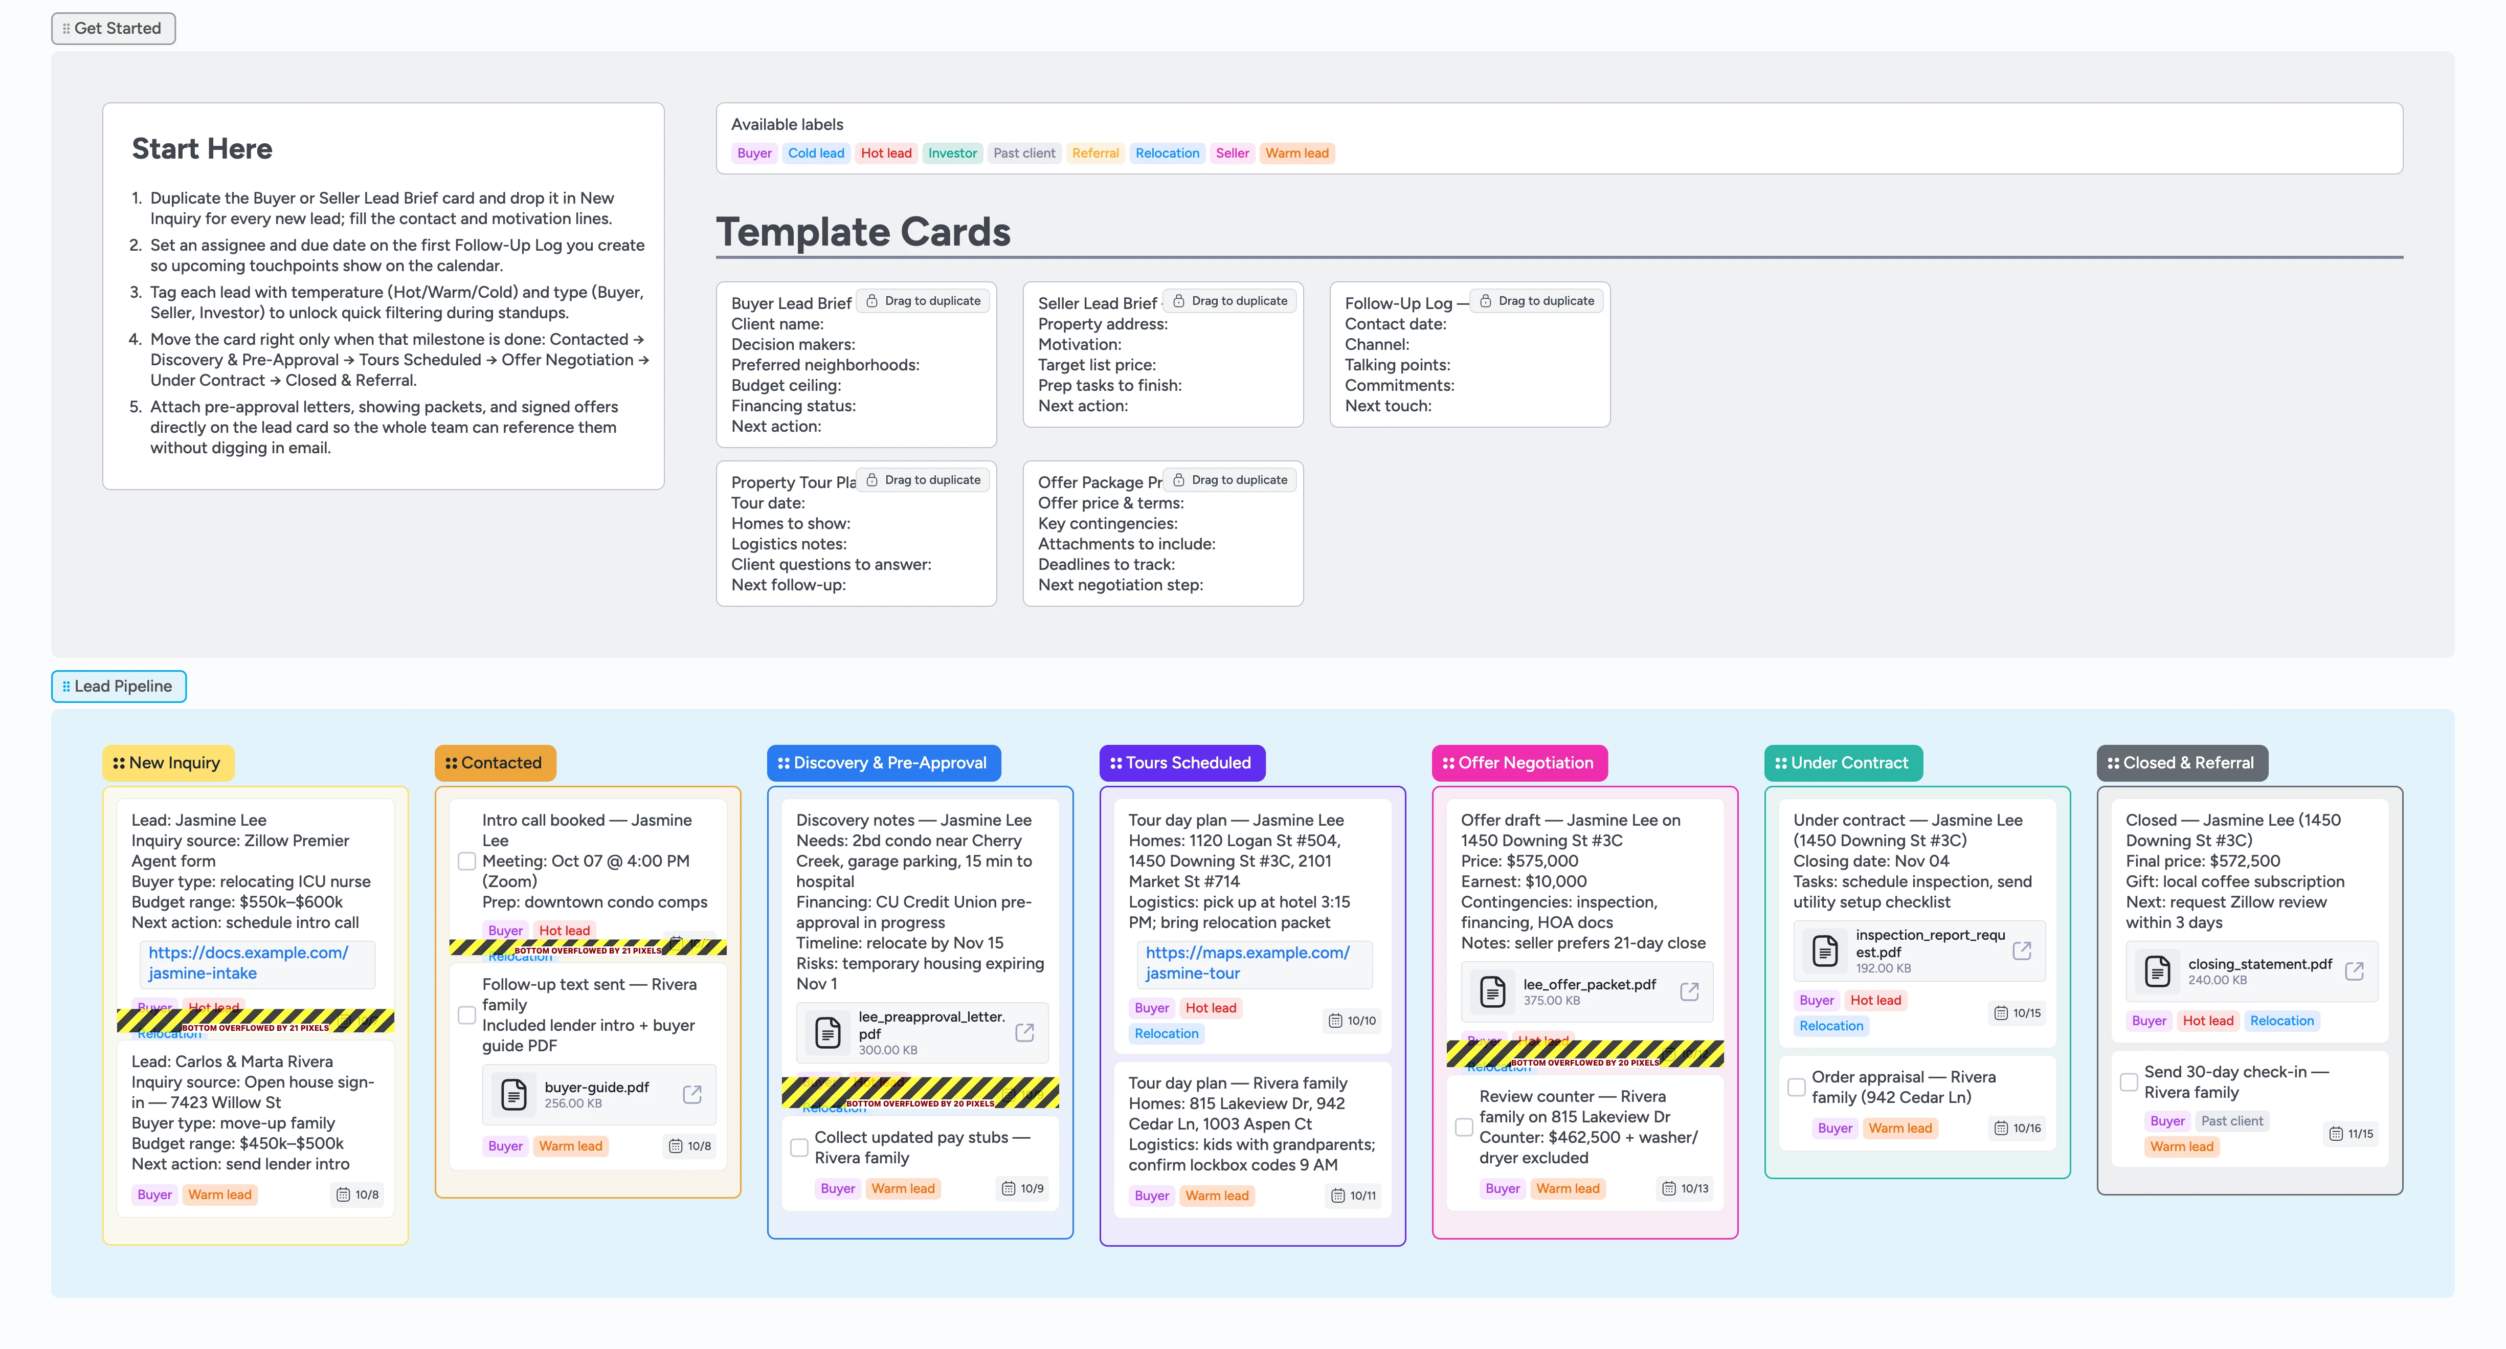Check Order appraisal Rivera family checkbox
Screen dimensions: 2506x1349
(1797, 1086)
